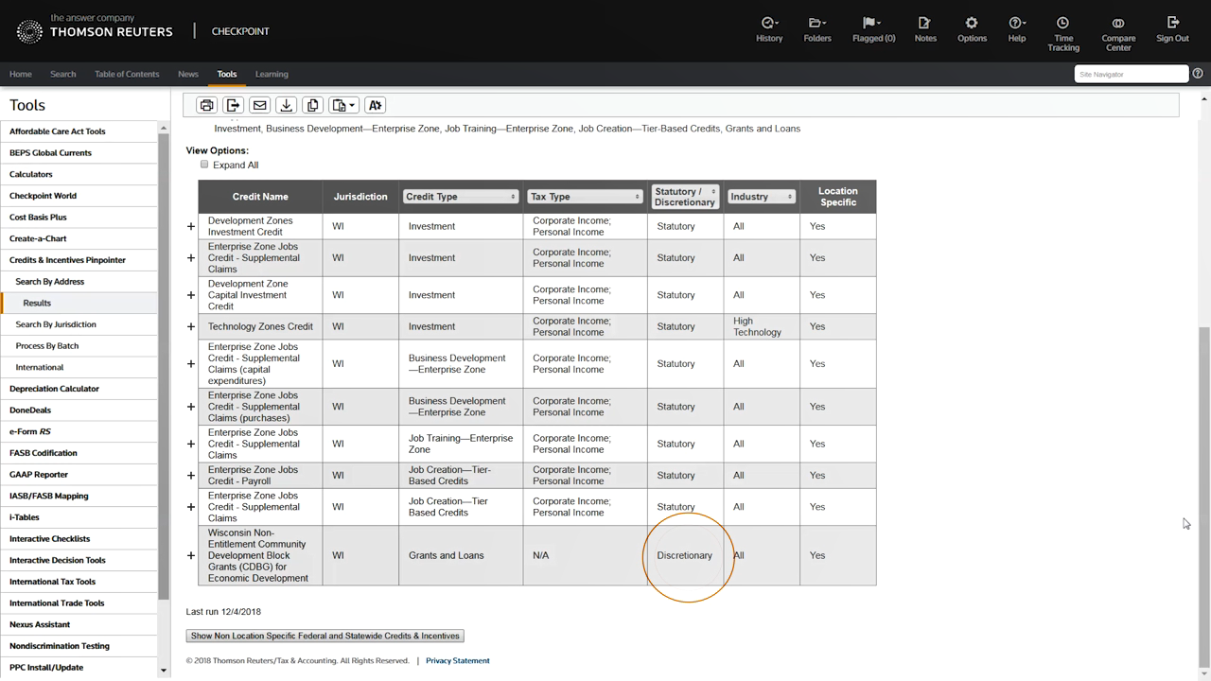Click the text size icon in toolbar

(376, 105)
